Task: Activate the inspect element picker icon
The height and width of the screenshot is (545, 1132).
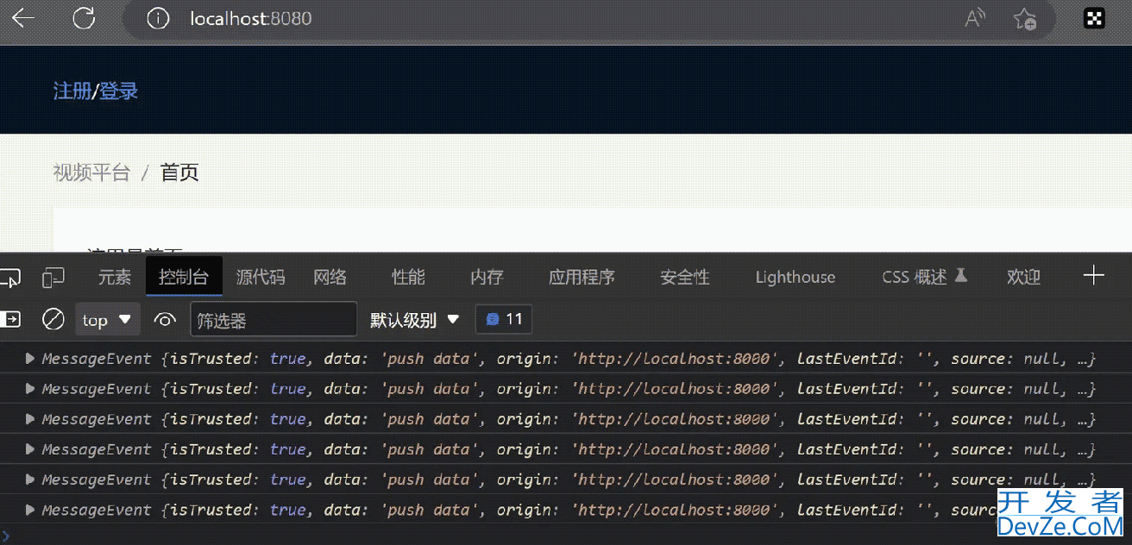Action: pyautogui.click(x=10, y=277)
